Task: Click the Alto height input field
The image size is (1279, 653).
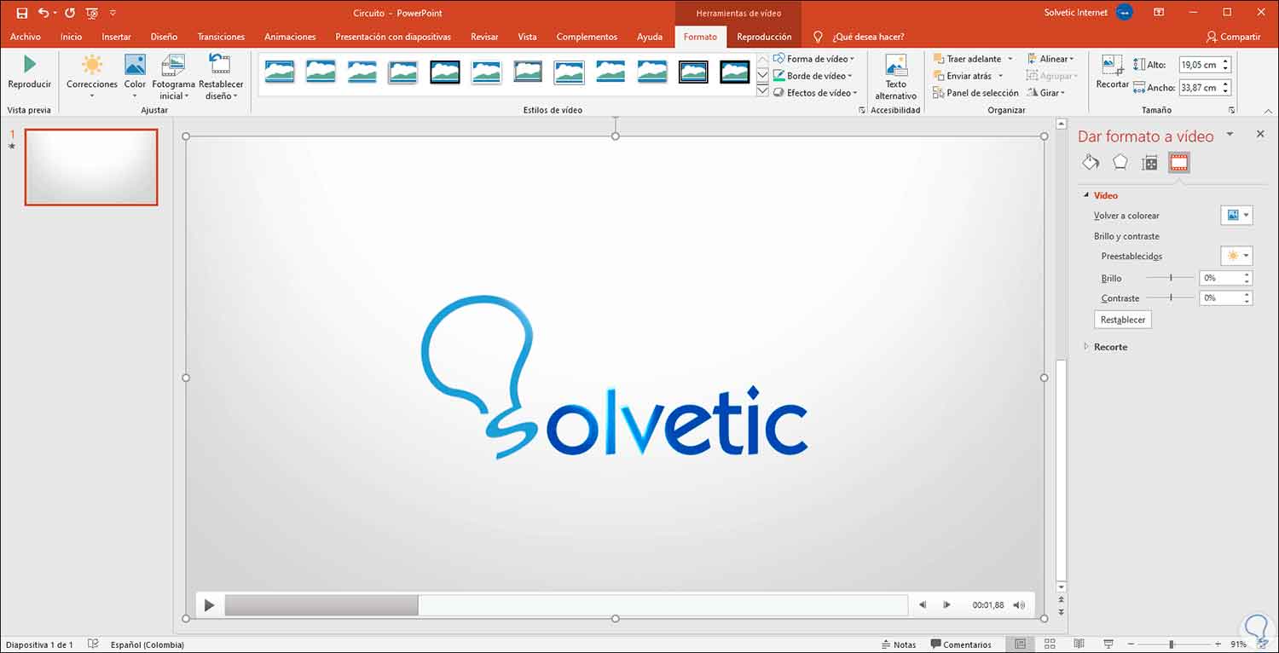Action: (x=1200, y=65)
